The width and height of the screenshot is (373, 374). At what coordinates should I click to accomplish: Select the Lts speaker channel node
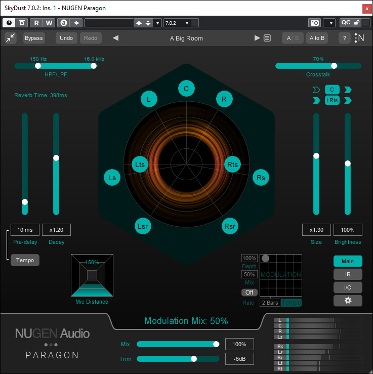[x=140, y=164]
